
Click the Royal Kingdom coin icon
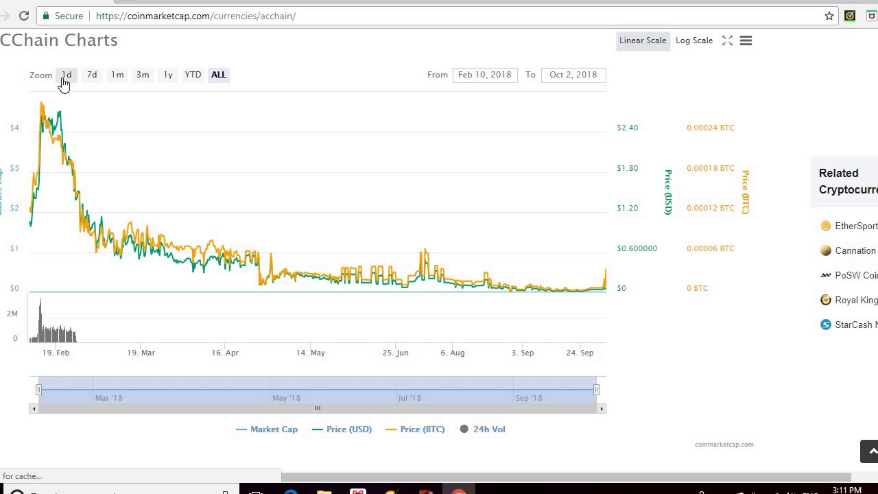[x=826, y=300]
